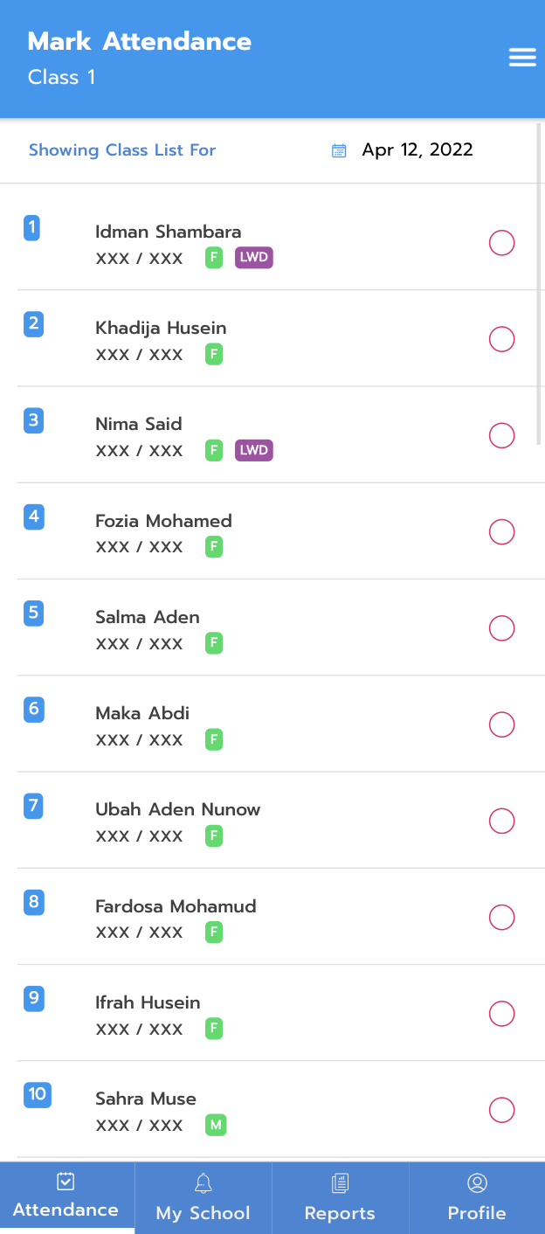Click the number 6 badge for Maka Abdi
This screenshot has width=545, height=1234.
(34, 709)
